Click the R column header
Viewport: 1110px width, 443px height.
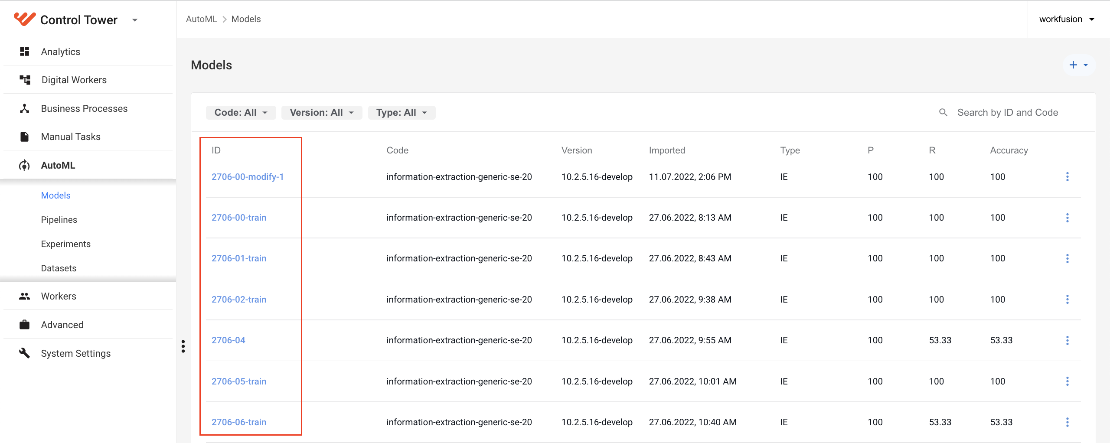click(932, 150)
